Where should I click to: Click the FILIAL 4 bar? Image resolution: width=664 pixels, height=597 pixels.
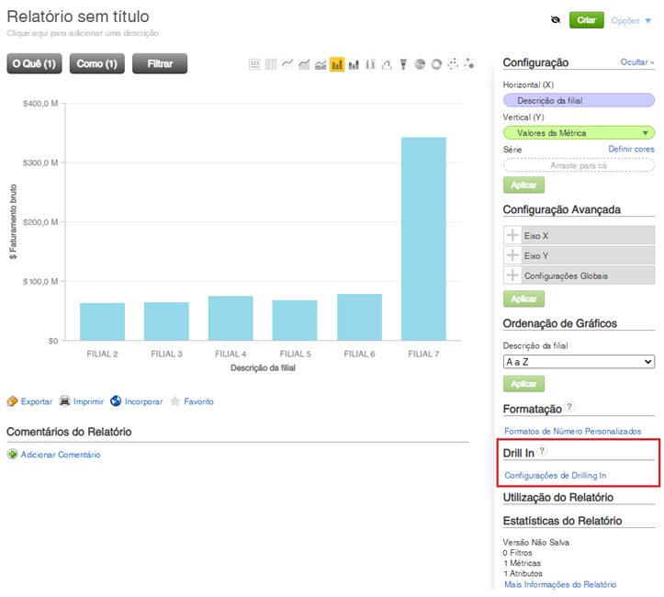coord(231,318)
